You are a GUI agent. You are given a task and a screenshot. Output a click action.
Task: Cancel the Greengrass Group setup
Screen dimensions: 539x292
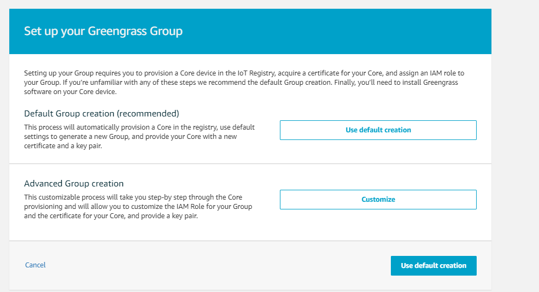click(36, 265)
